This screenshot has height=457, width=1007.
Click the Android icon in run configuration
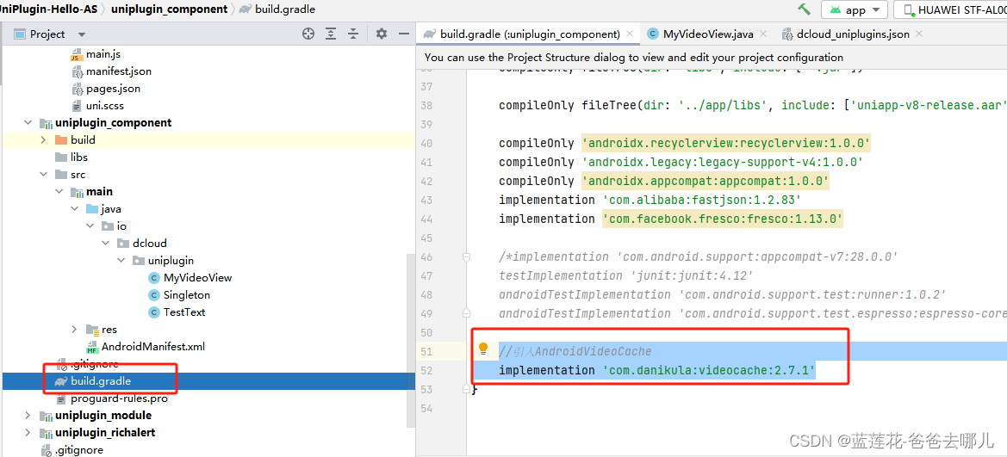click(x=835, y=9)
